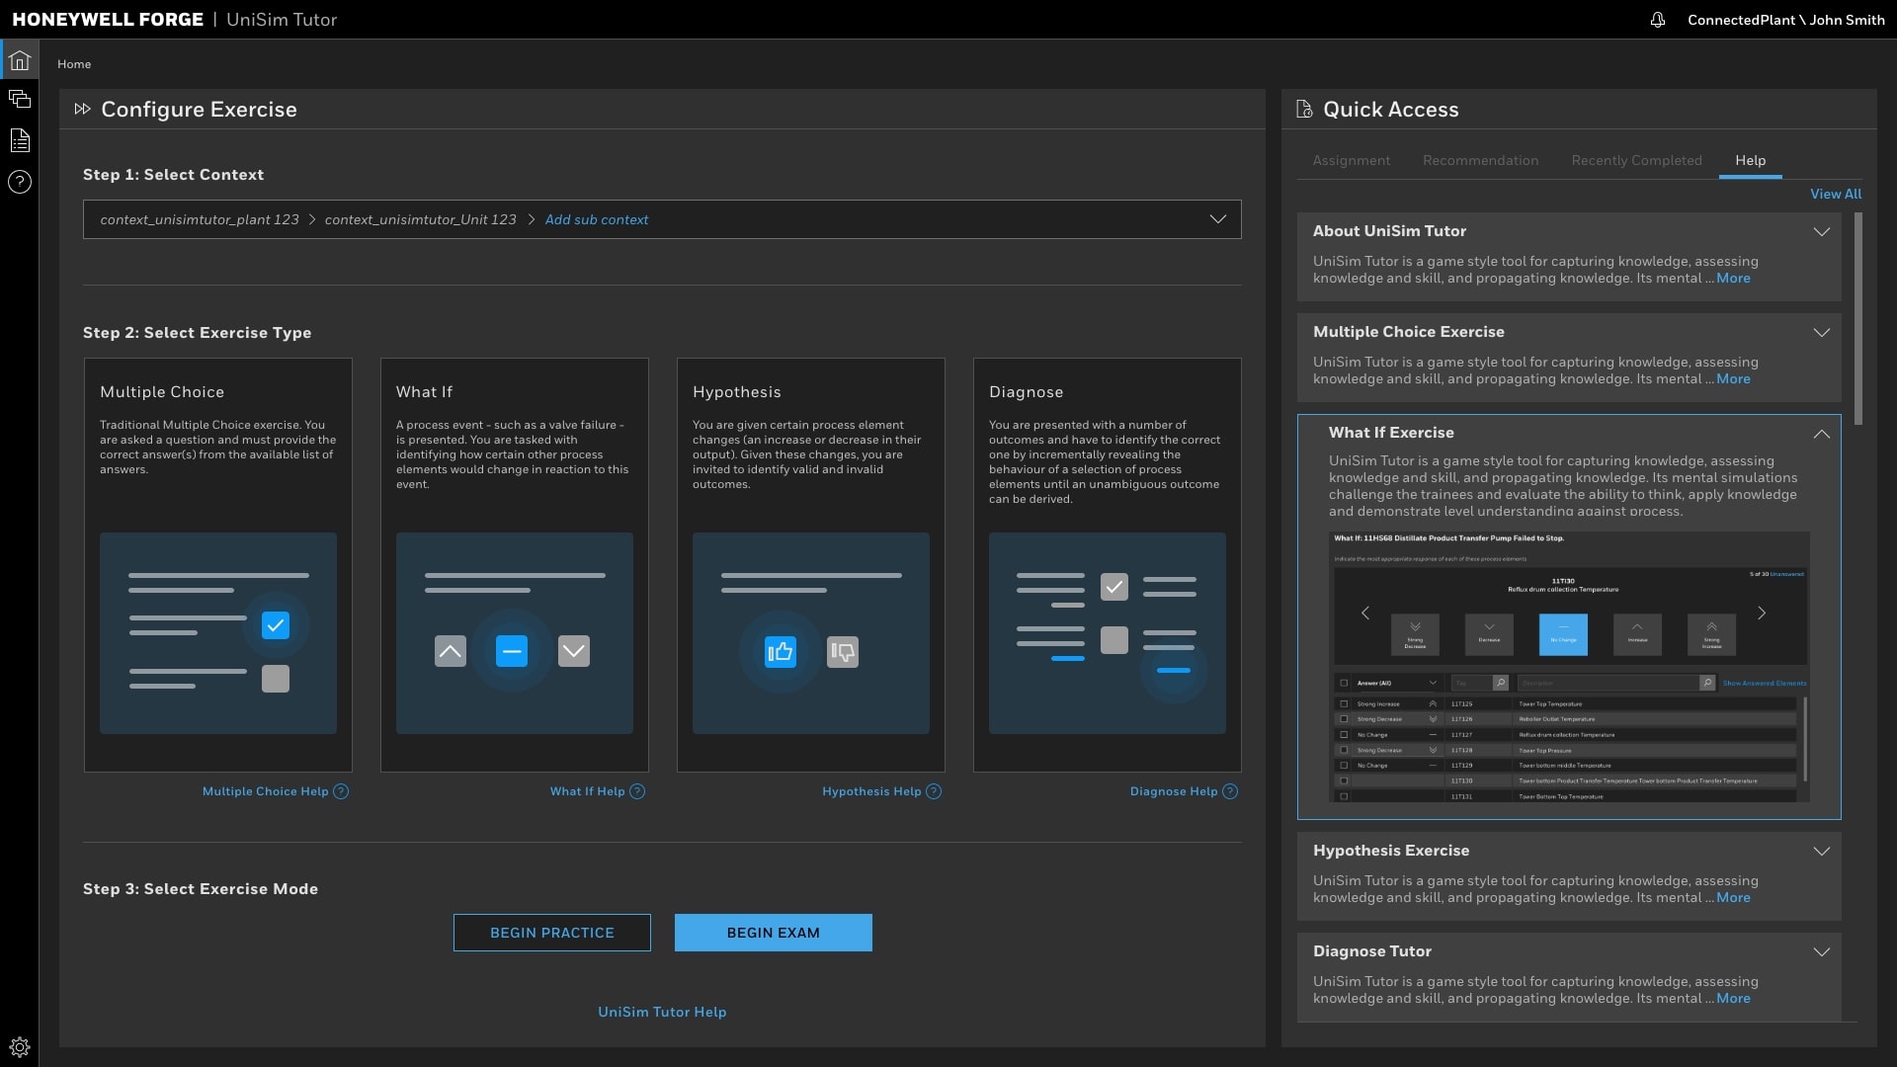Tick the checkbox for row 11TI25

pyautogui.click(x=1344, y=704)
